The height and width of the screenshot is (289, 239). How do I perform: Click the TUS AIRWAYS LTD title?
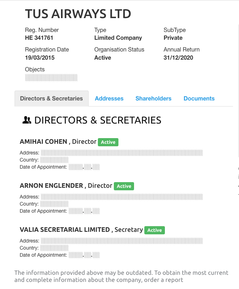[x=78, y=14]
